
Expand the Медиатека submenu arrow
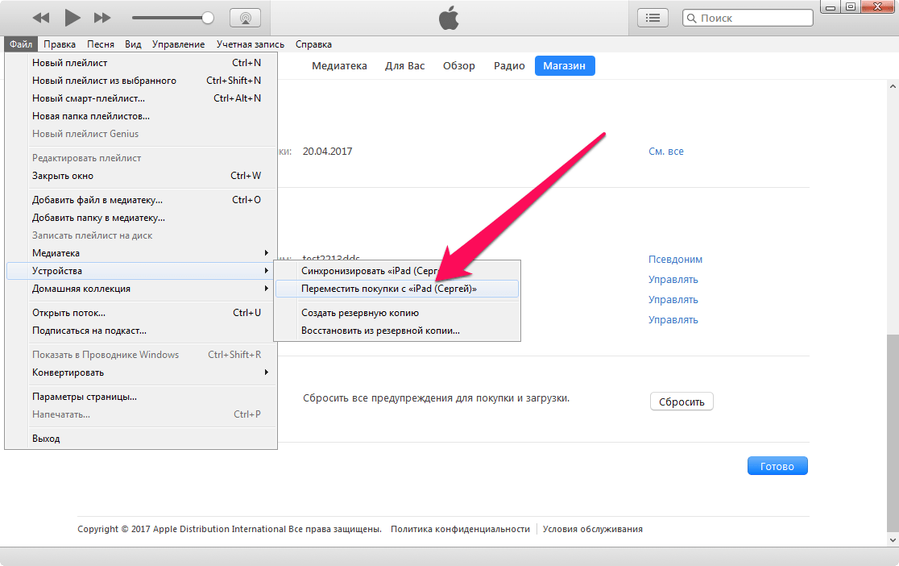click(266, 253)
